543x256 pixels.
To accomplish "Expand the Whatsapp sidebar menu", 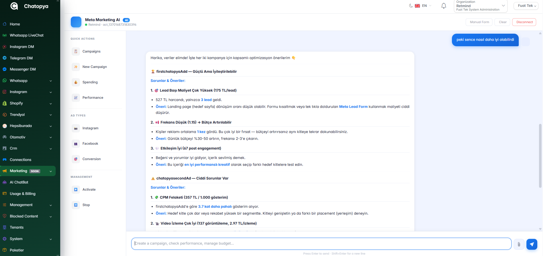I will pos(28,81).
